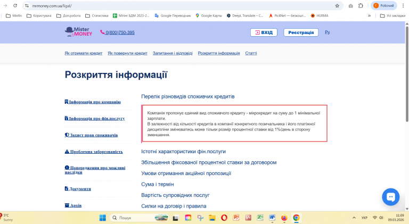
Task: Open HURMA bookmark
Action: pyautogui.click(x=320, y=15)
